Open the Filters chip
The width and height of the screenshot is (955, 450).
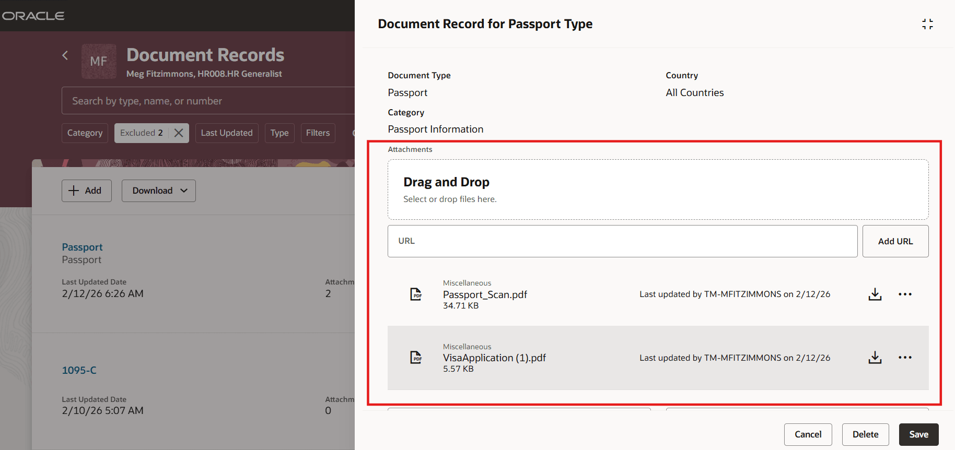pos(318,133)
